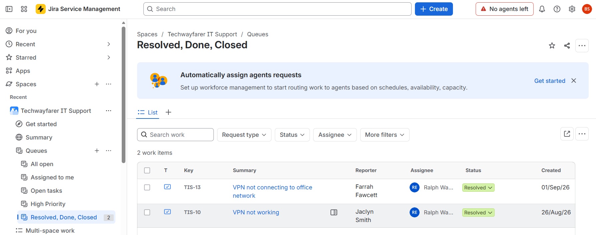This screenshot has width=596, height=235.
Task: Select the TIS-13 row checkbox
Action: pos(147,187)
